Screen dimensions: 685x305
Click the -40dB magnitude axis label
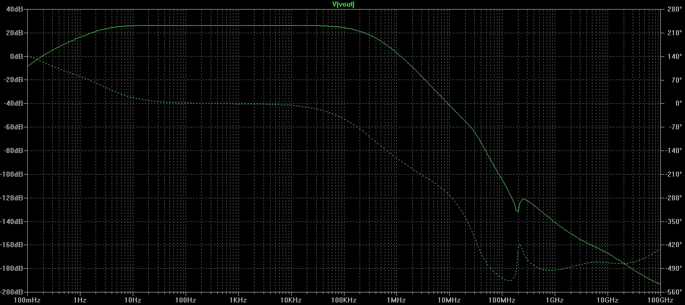[14, 103]
